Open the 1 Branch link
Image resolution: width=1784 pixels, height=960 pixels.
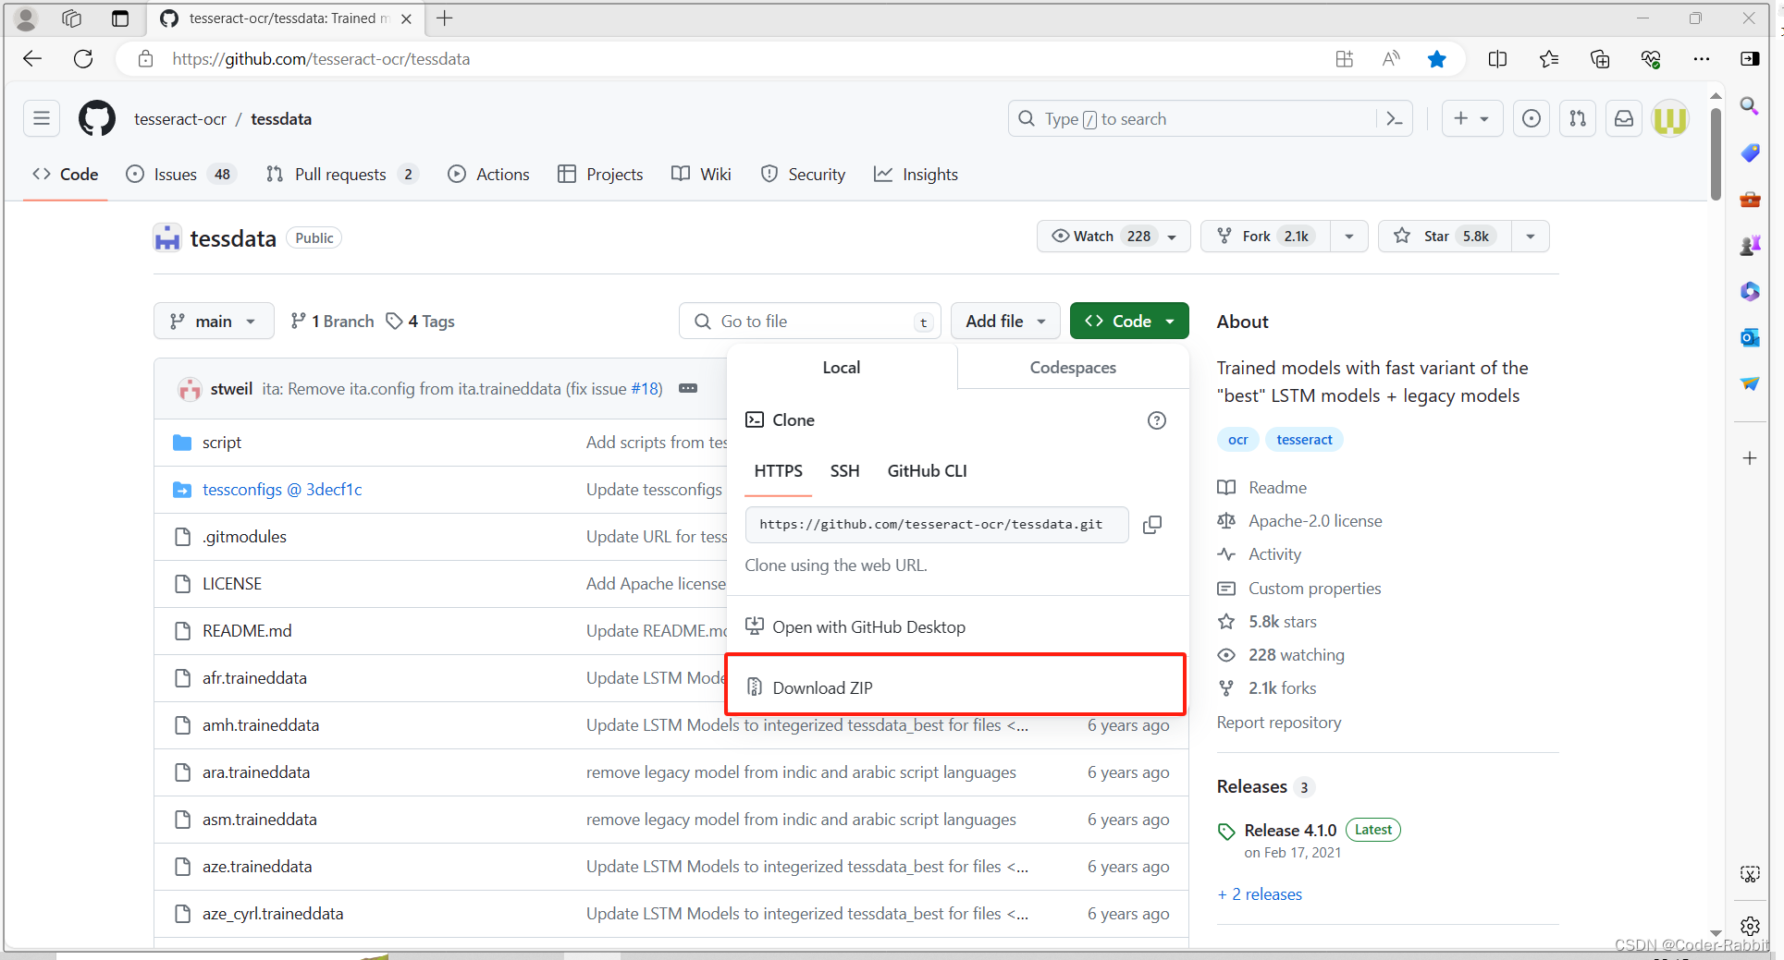(332, 322)
